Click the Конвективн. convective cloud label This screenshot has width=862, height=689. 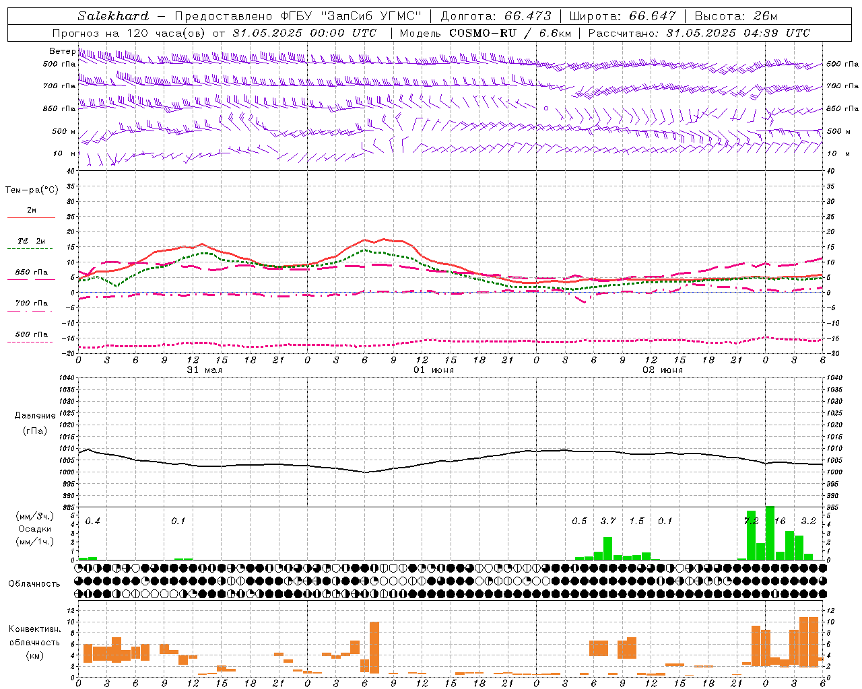coord(35,629)
